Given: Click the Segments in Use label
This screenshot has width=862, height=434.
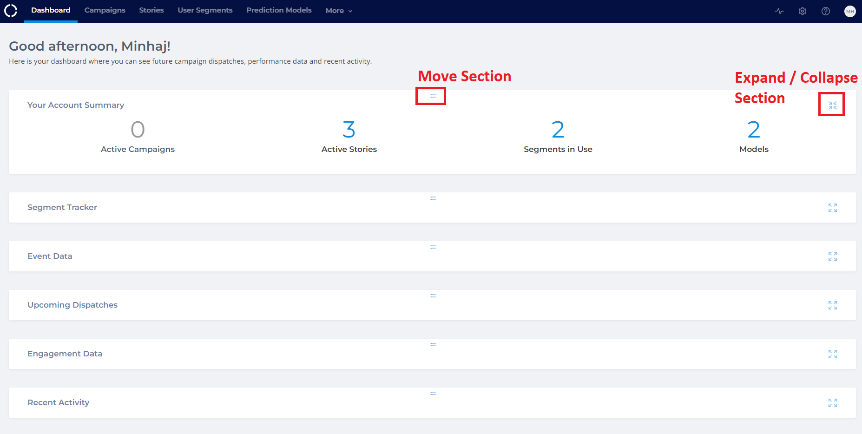Looking at the screenshot, I should (x=558, y=149).
